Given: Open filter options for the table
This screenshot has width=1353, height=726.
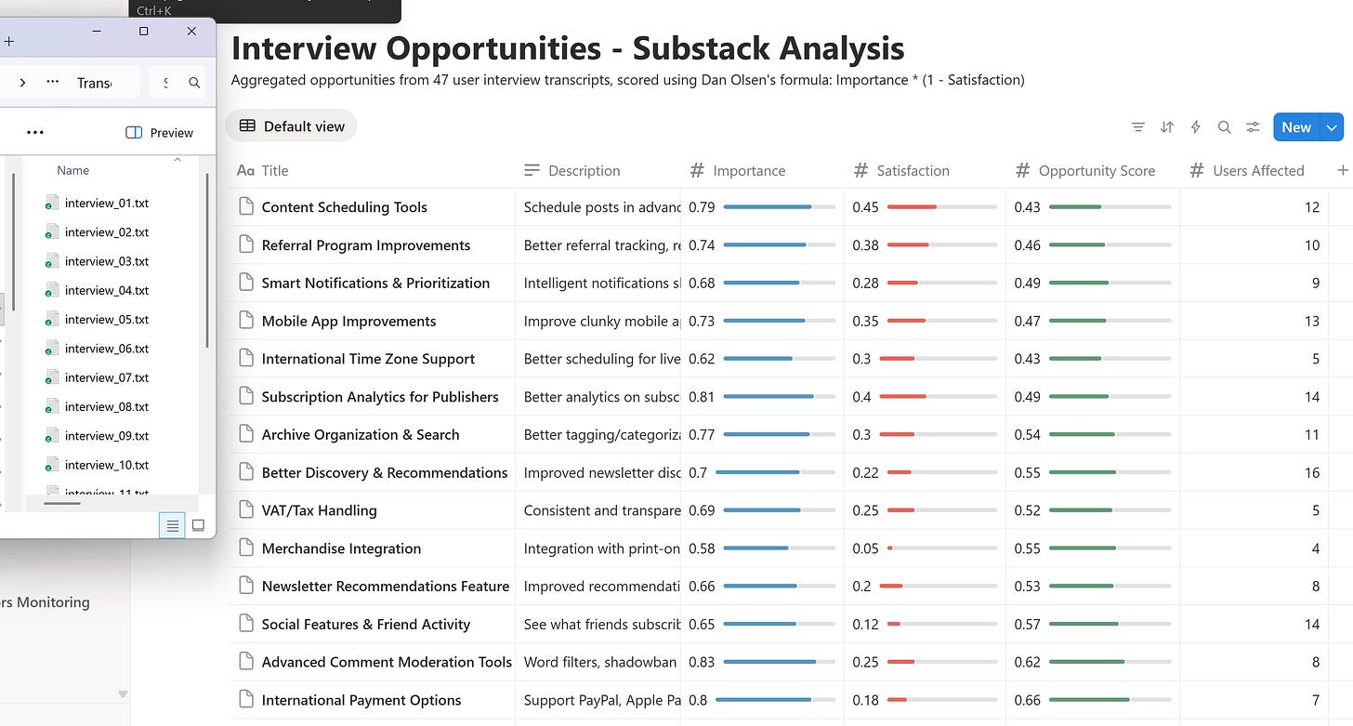Looking at the screenshot, I should pyautogui.click(x=1137, y=126).
